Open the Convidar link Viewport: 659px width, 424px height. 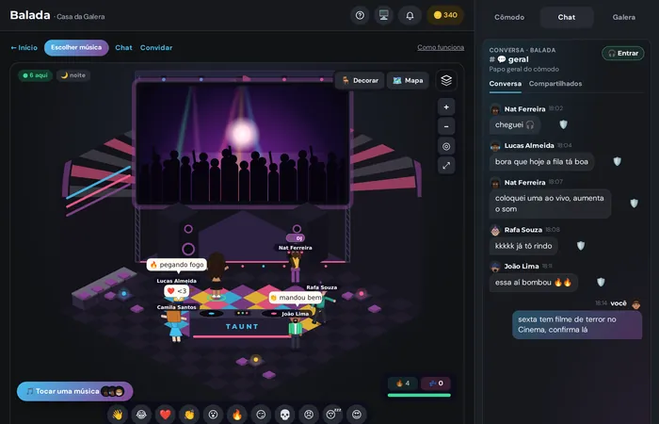coord(156,47)
